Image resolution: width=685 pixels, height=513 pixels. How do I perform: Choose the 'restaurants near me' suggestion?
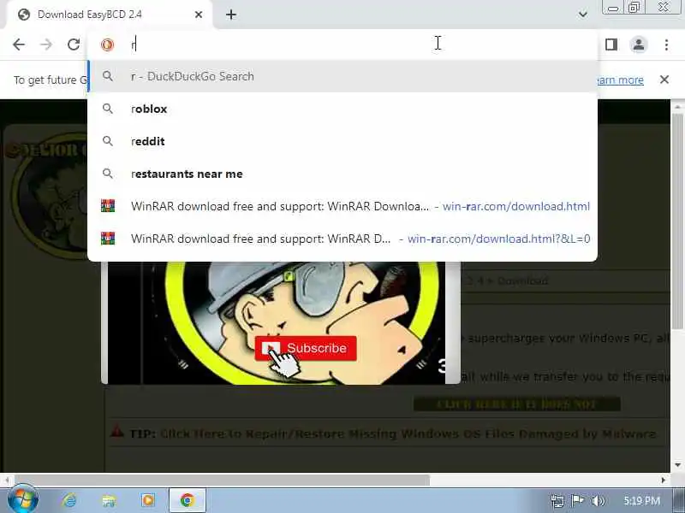pyautogui.click(x=342, y=174)
